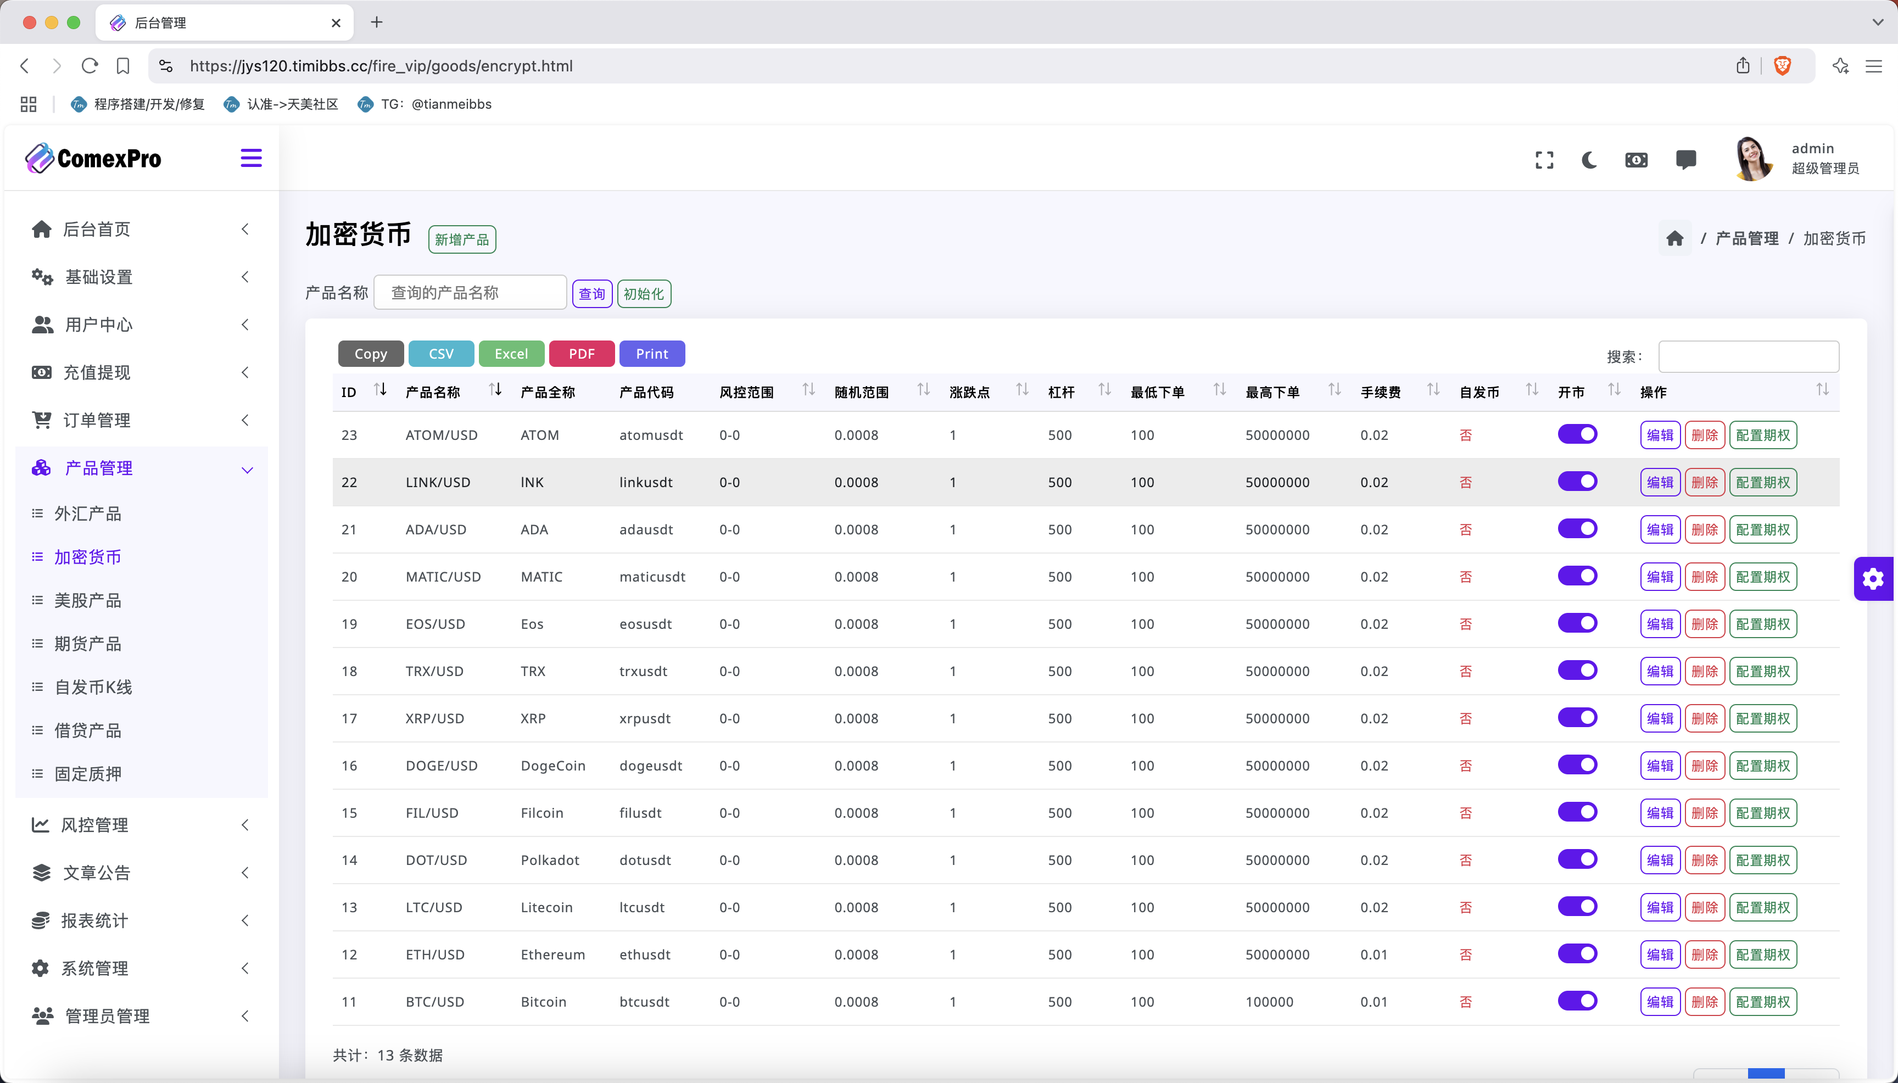Focus the 产品名称 query input field
The height and width of the screenshot is (1083, 1898).
[470, 292]
